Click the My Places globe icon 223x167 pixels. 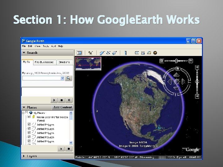coord(31,113)
